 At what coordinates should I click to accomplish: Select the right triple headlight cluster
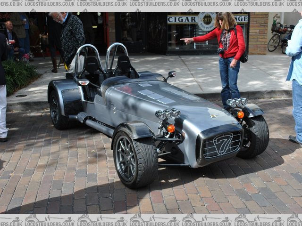click(x=237, y=102)
